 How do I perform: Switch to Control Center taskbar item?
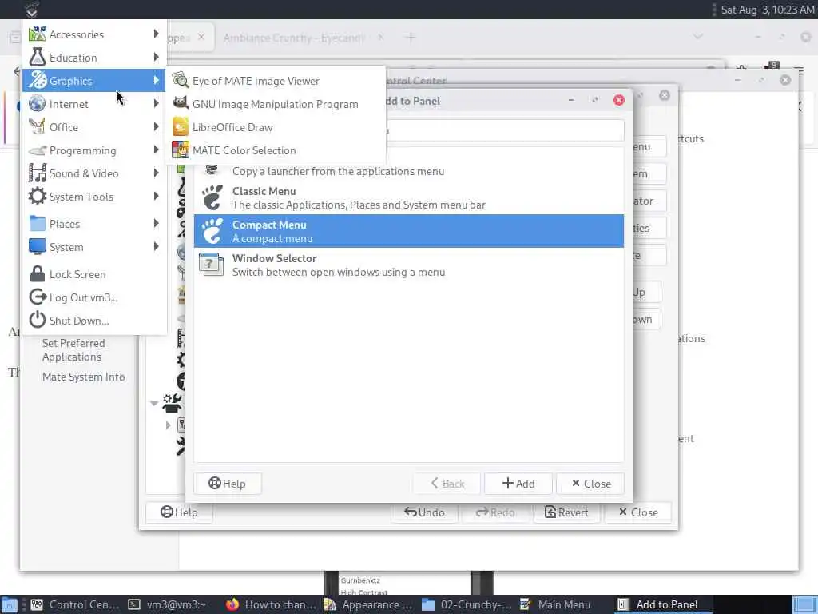[x=74, y=604]
